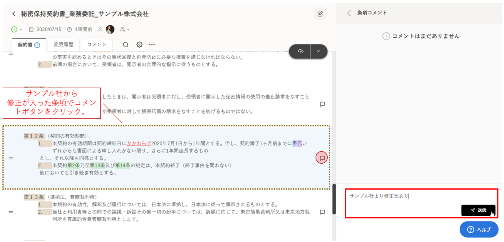The image size is (504, 242).
Task: Open the ヘルプ help button
Action: click(479, 230)
